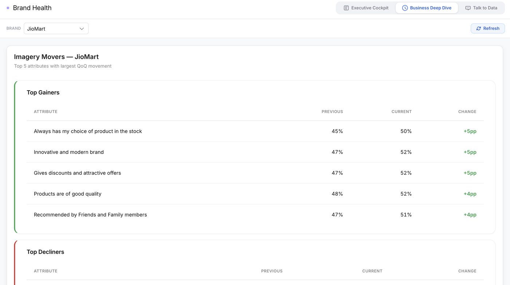Viewport: 510px width, 285px height.
Task: Select 'Products are of good quality' attribute
Action: (67, 194)
